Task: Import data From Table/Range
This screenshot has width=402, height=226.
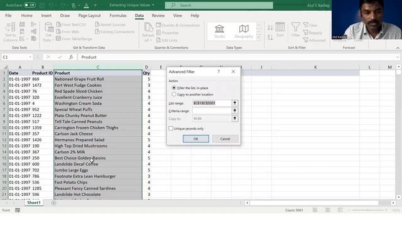Action: click(x=74, y=39)
